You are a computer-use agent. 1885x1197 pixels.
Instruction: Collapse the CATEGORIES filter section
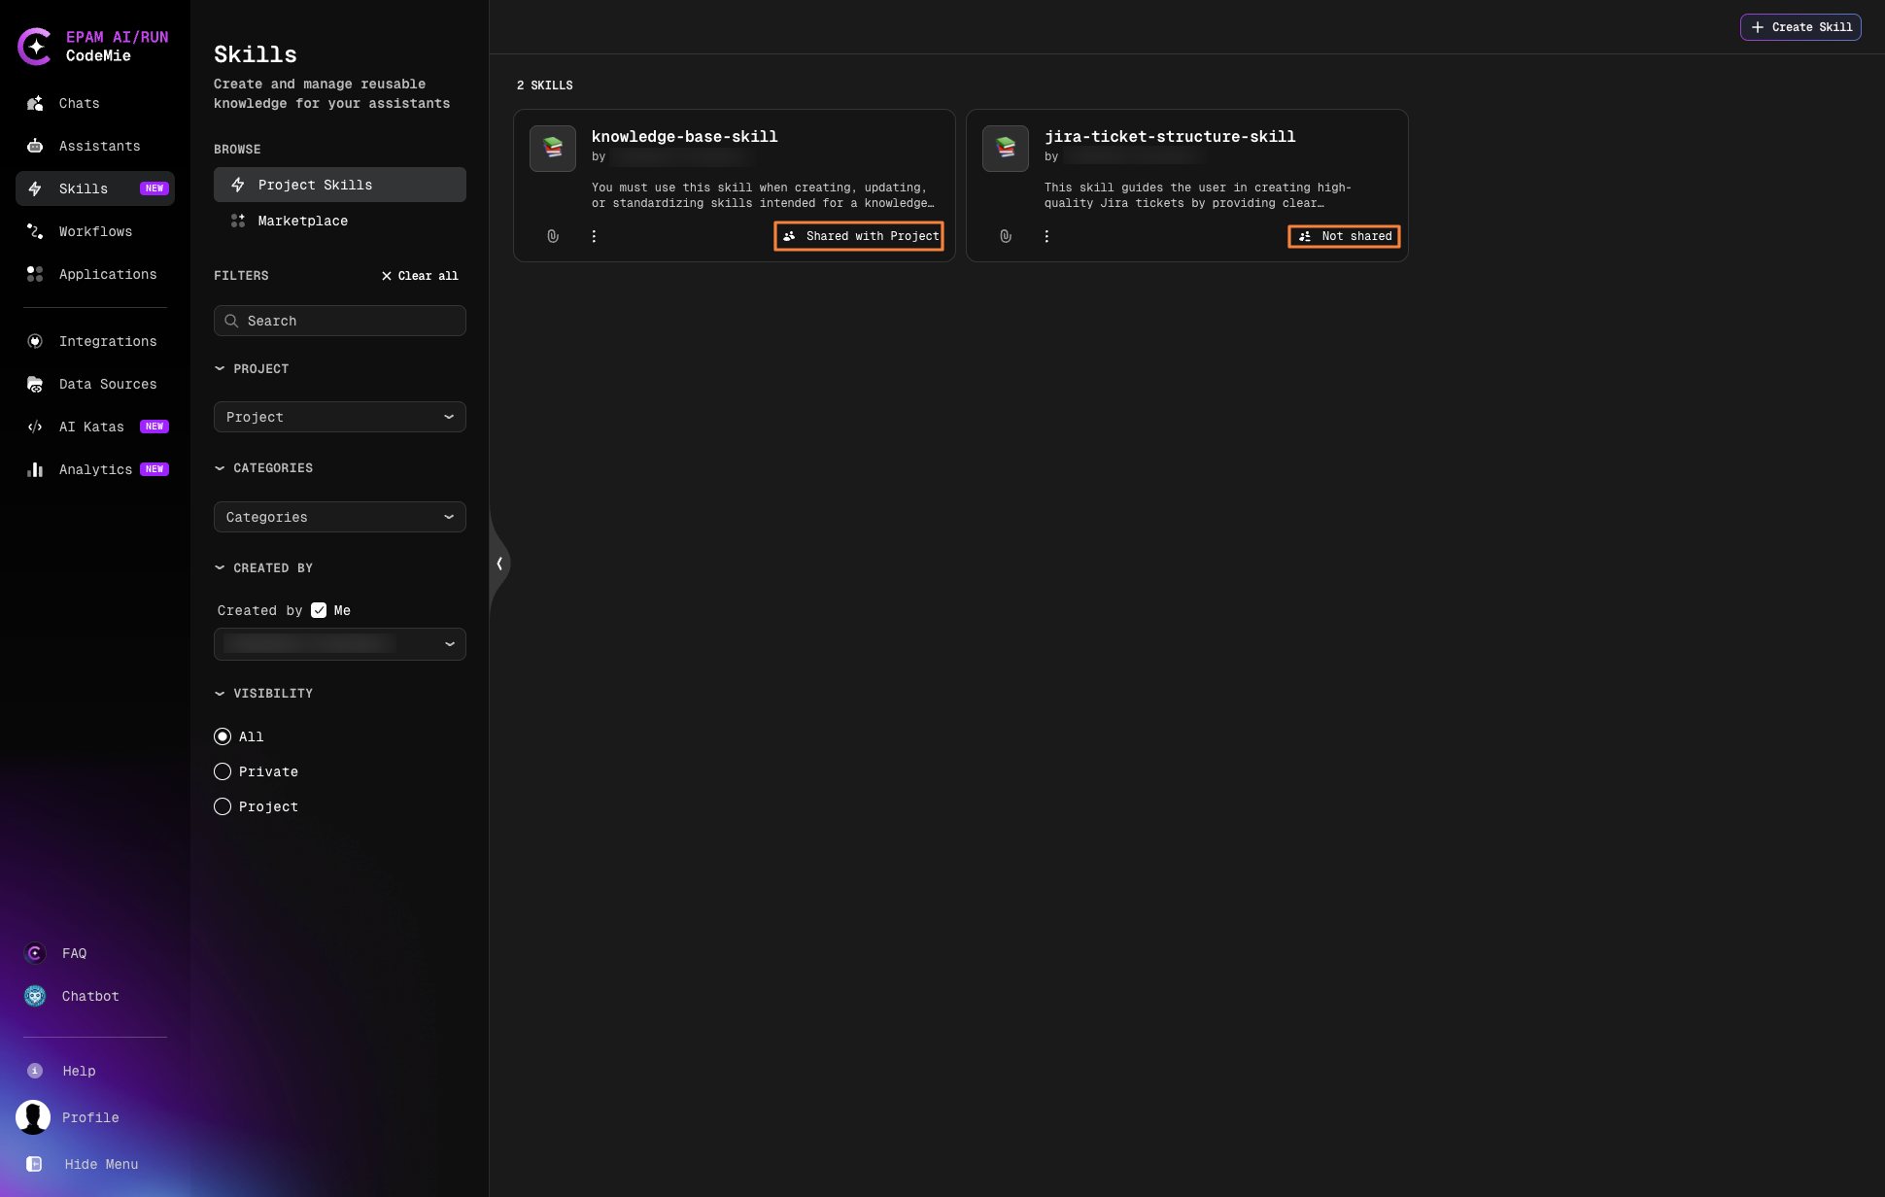[263, 468]
